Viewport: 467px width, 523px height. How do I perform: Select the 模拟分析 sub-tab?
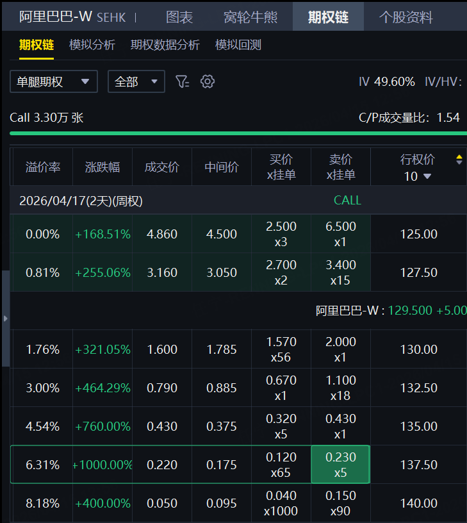click(92, 45)
